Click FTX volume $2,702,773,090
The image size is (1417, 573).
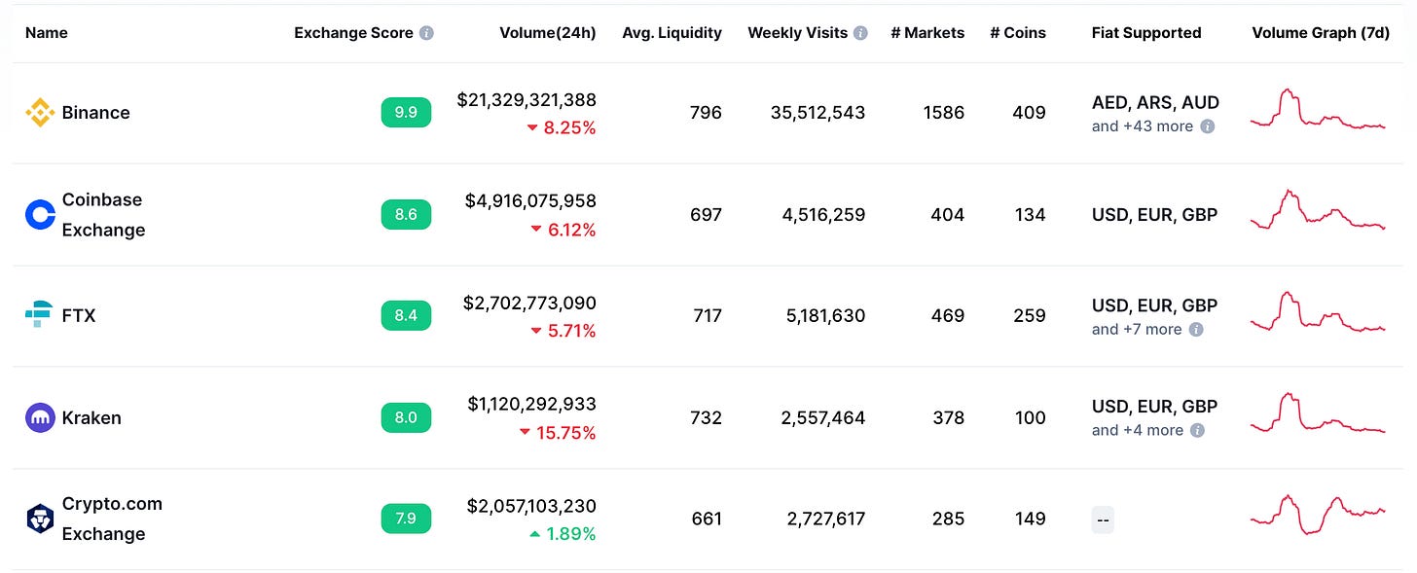530,304
